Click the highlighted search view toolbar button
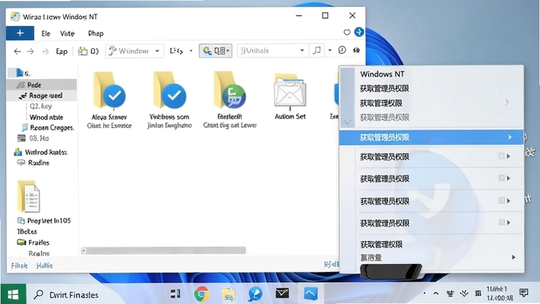 click(x=215, y=51)
